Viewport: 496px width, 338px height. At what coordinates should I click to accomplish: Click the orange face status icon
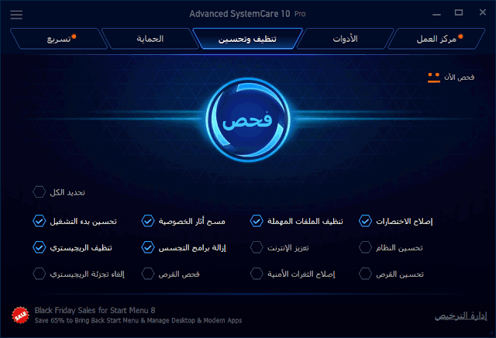pos(434,77)
